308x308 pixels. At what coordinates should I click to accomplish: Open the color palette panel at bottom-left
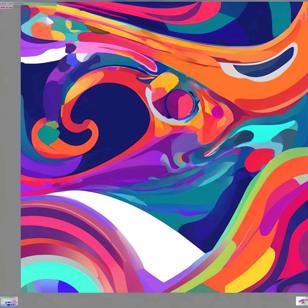tap(9, 301)
